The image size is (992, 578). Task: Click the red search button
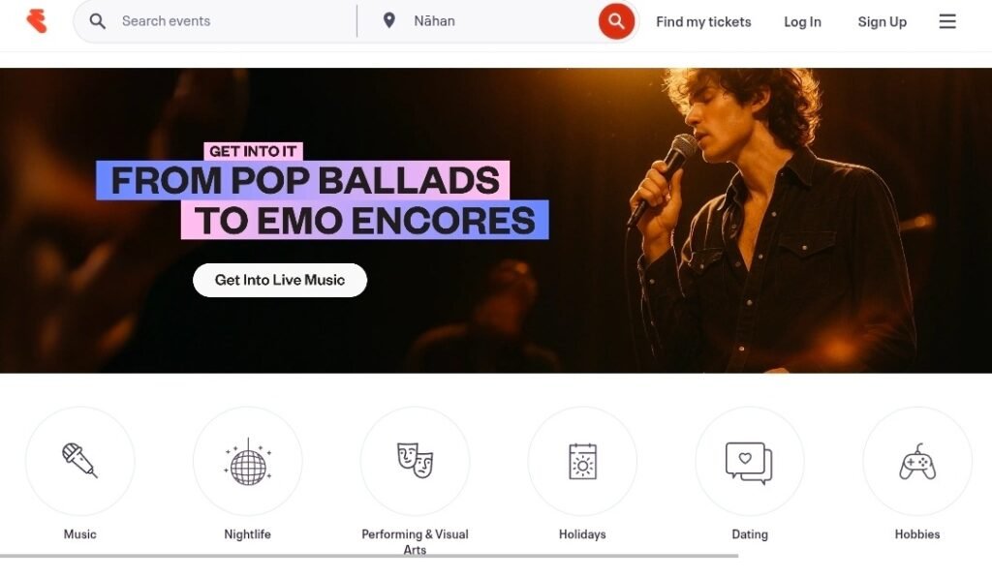pos(616,21)
